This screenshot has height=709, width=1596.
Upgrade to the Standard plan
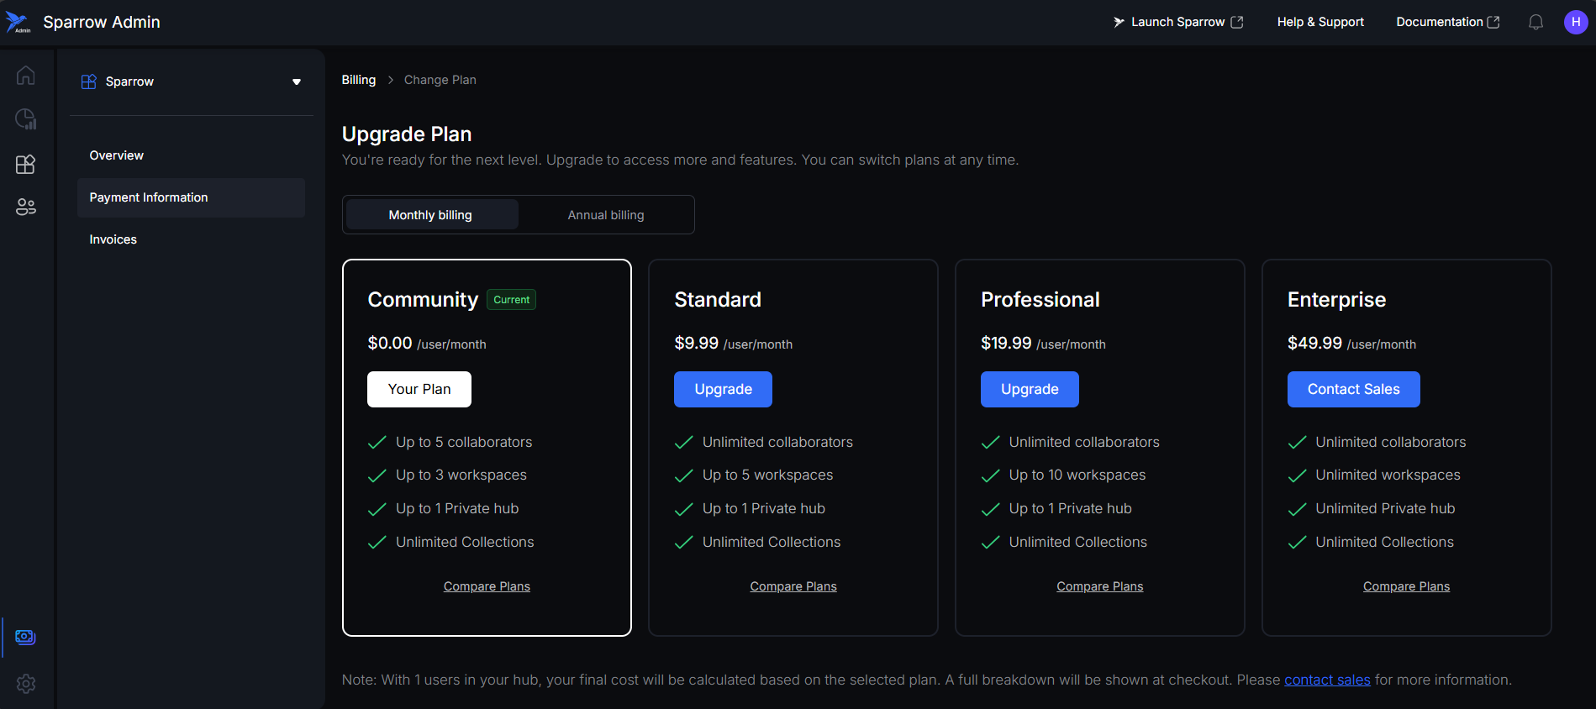pos(723,389)
